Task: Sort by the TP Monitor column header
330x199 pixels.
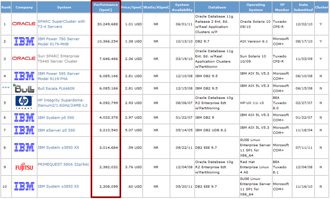Action: [x=282, y=7]
